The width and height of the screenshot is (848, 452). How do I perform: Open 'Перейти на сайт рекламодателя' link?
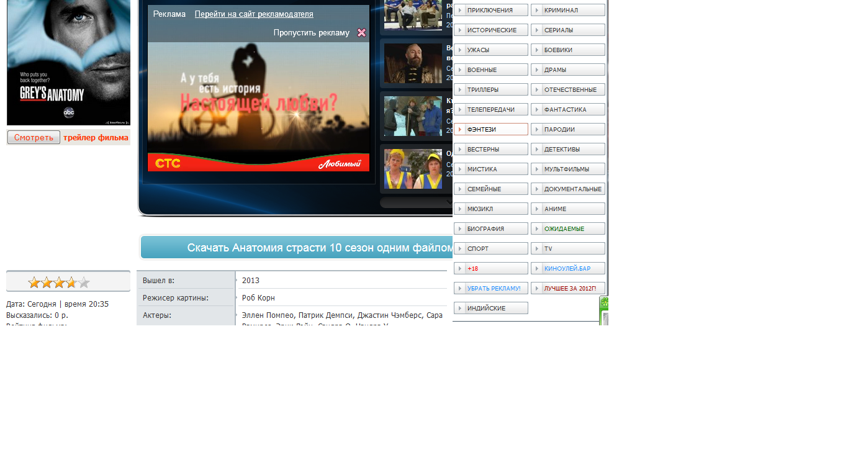click(254, 14)
